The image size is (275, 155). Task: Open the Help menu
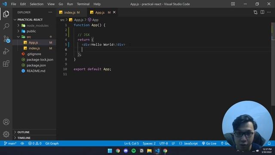[x=97, y=4]
